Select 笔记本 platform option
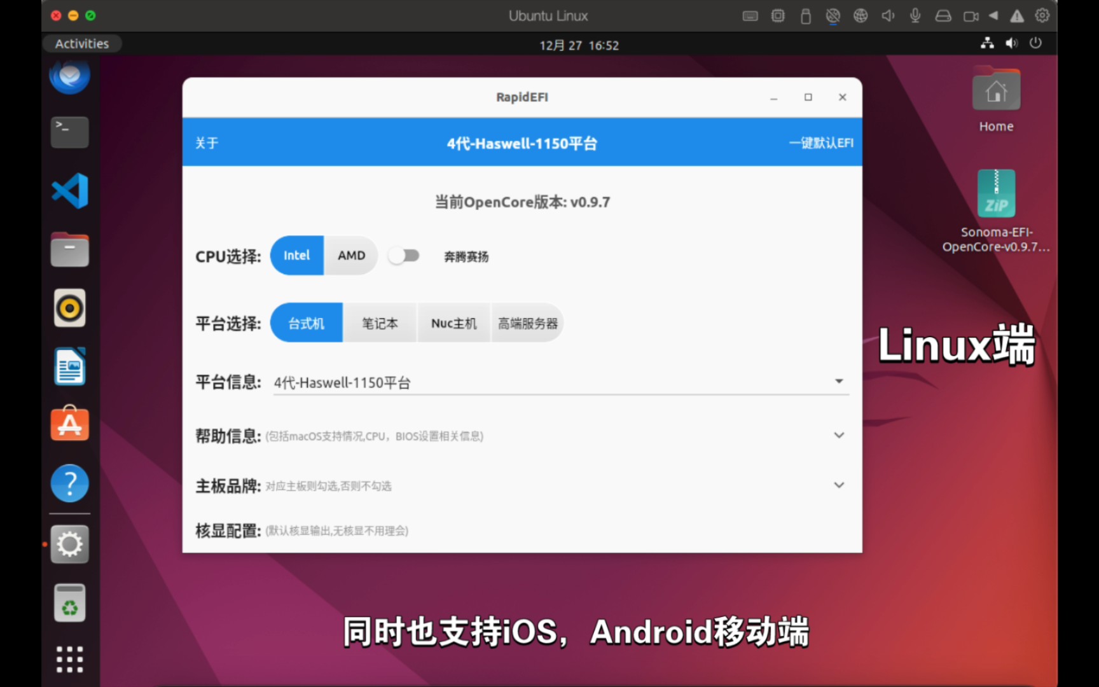 tap(380, 323)
